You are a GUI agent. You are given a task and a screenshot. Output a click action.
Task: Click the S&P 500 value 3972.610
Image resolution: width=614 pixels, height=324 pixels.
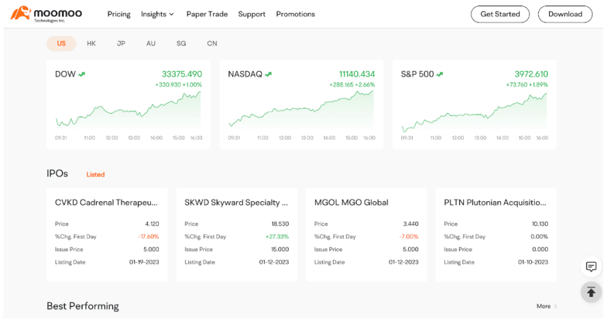click(531, 74)
